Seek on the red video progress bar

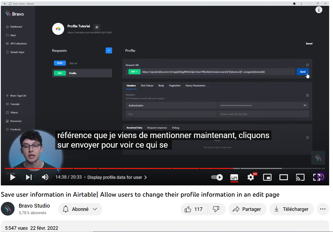coord(119,168)
